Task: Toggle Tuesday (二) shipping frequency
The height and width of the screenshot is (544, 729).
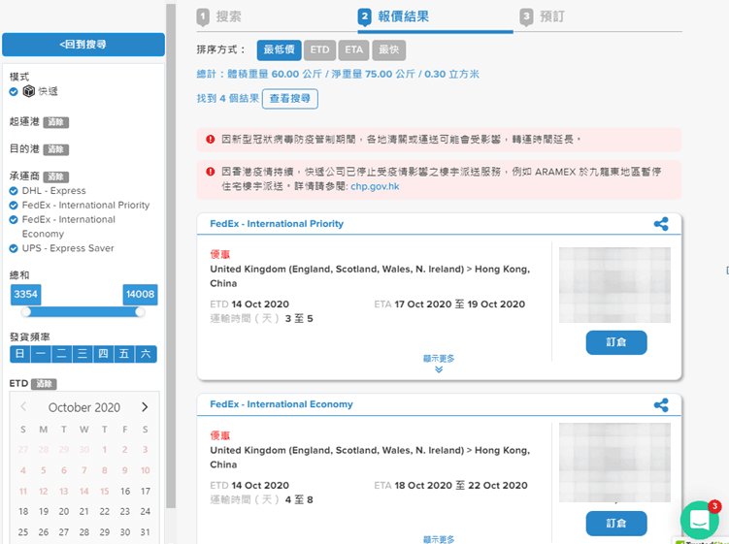Action: pyautogui.click(x=62, y=354)
